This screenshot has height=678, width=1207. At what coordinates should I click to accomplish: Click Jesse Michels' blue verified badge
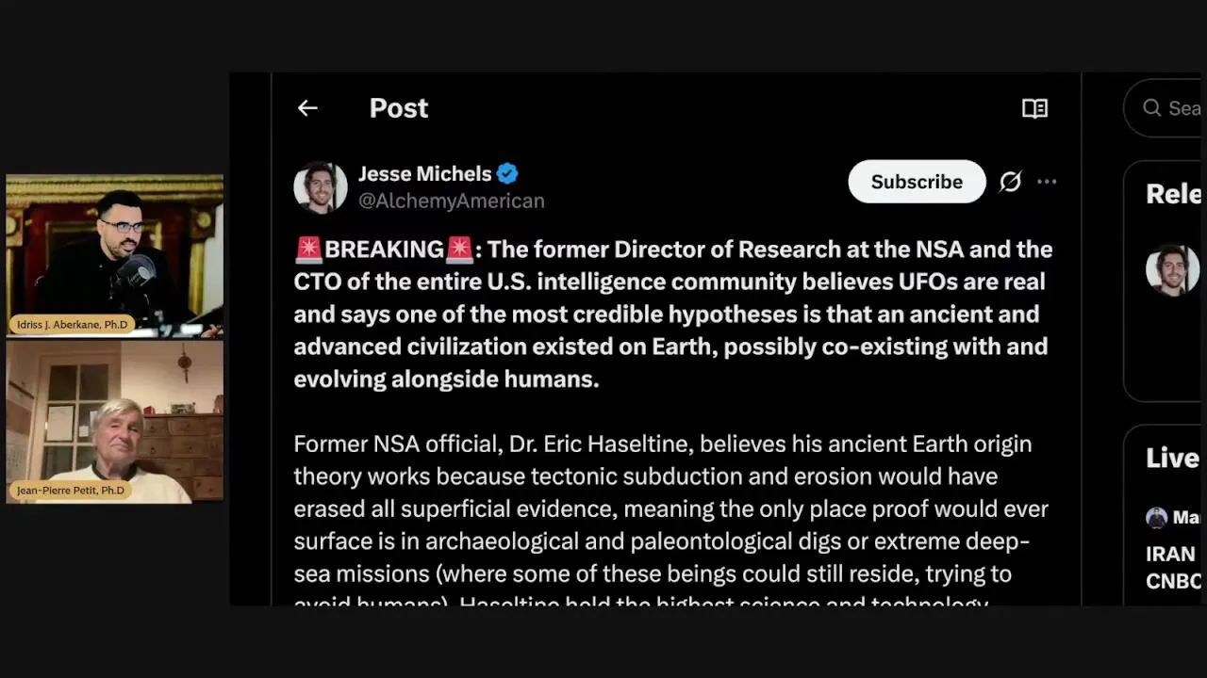pyautogui.click(x=507, y=174)
